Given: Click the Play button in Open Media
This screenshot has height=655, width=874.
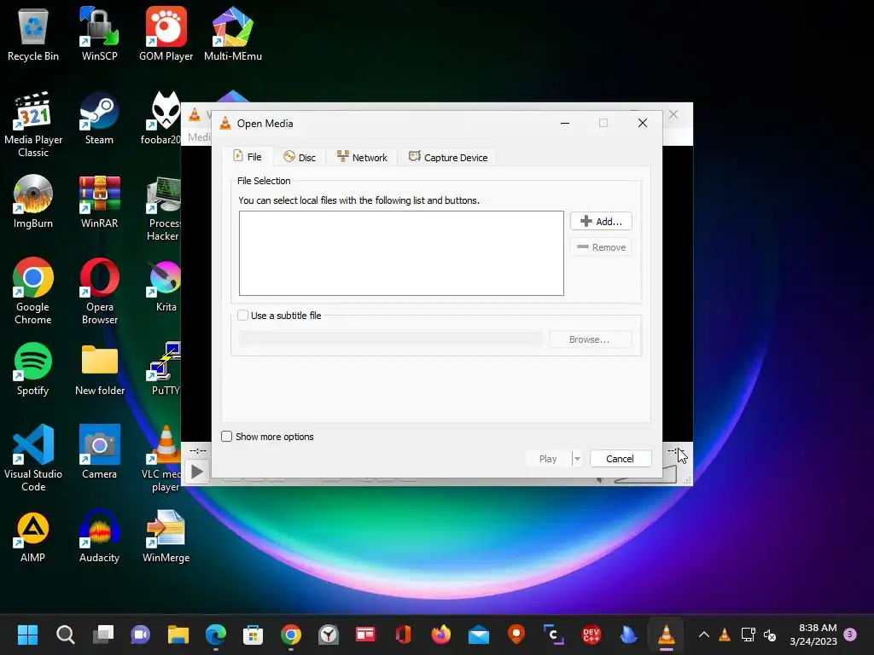Looking at the screenshot, I should (548, 458).
